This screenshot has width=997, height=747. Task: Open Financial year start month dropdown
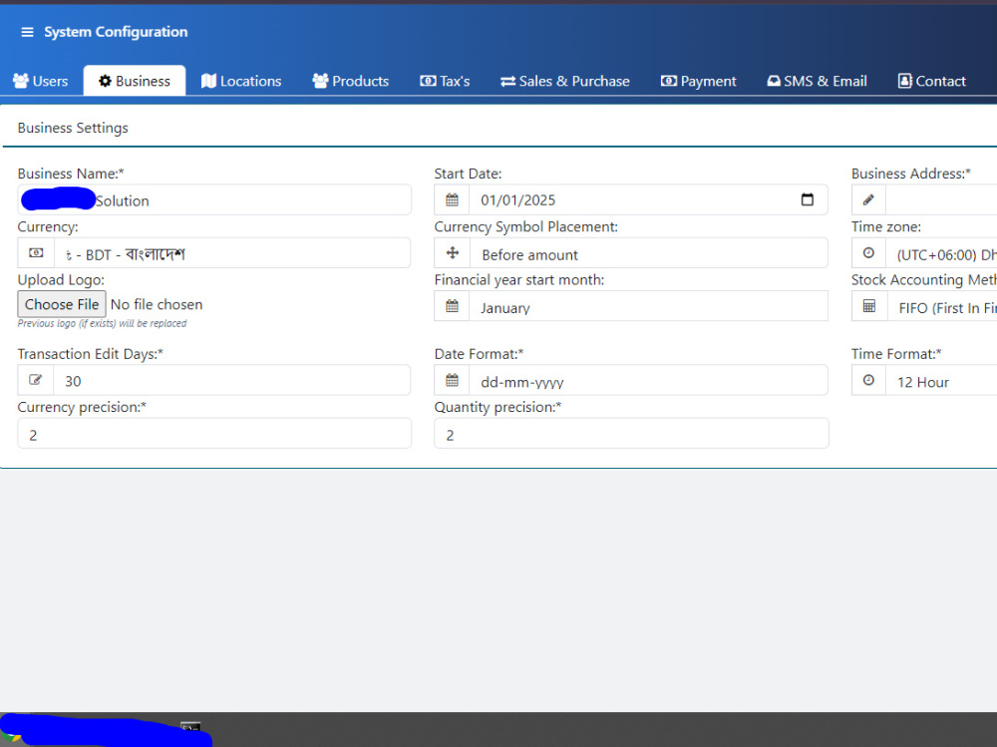[649, 307]
